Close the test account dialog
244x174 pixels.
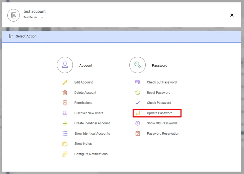point(232,15)
